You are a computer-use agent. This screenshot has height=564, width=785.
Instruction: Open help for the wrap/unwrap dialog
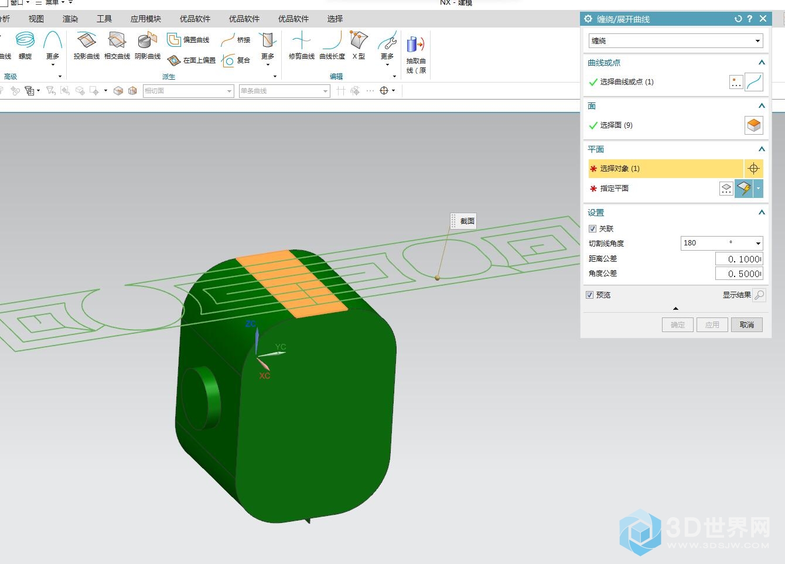(749, 19)
